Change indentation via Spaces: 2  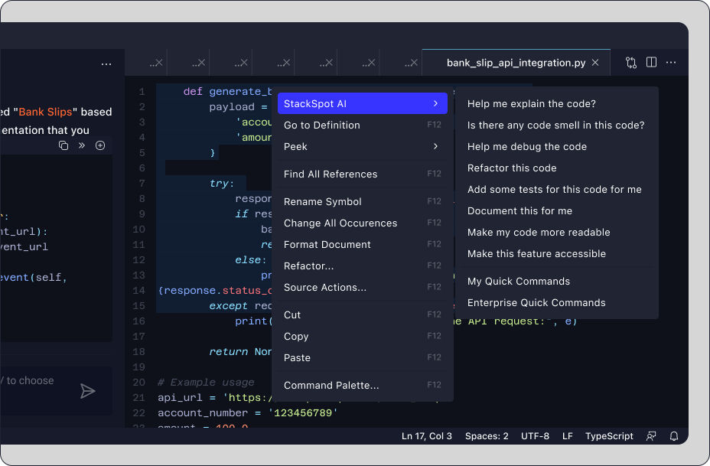click(487, 436)
